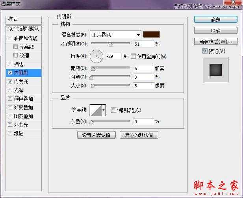243x198 pixels.
Task: Enable the 颜色叠加 checkbox
Action: tap(10, 98)
